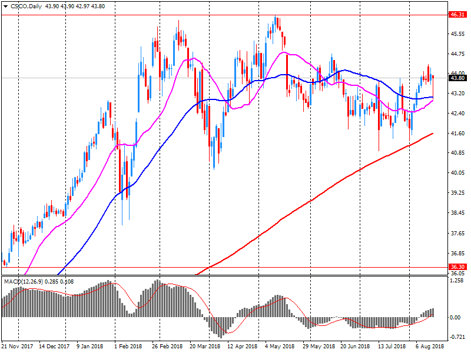Click the 20 Mar 2018 date label
The height and width of the screenshot is (353, 471).
click(205, 346)
